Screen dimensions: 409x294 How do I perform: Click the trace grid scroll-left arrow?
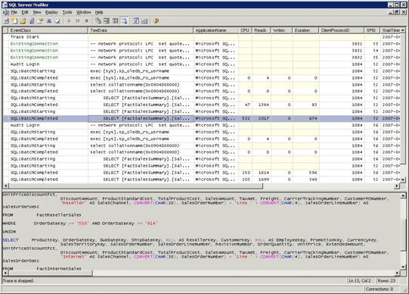pos(6,186)
